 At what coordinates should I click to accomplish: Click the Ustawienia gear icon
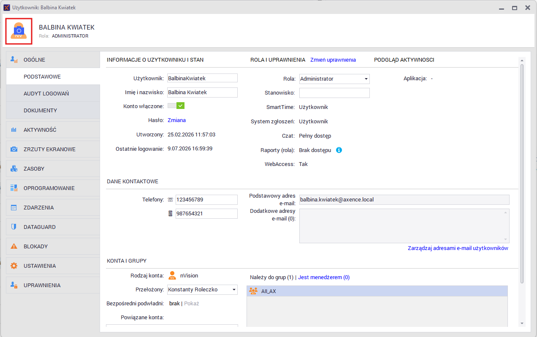coord(14,266)
